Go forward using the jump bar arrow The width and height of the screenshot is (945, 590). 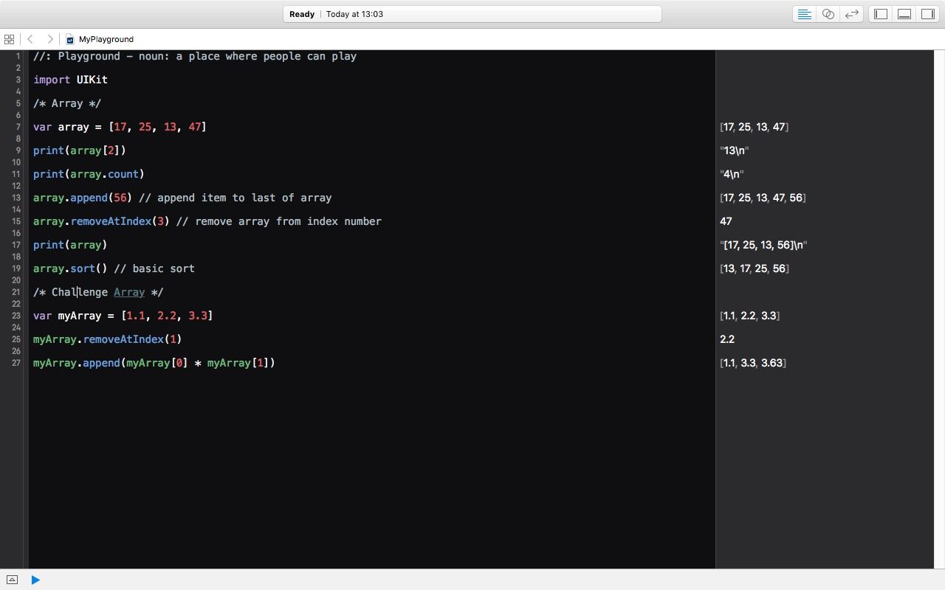click(49, 39)
